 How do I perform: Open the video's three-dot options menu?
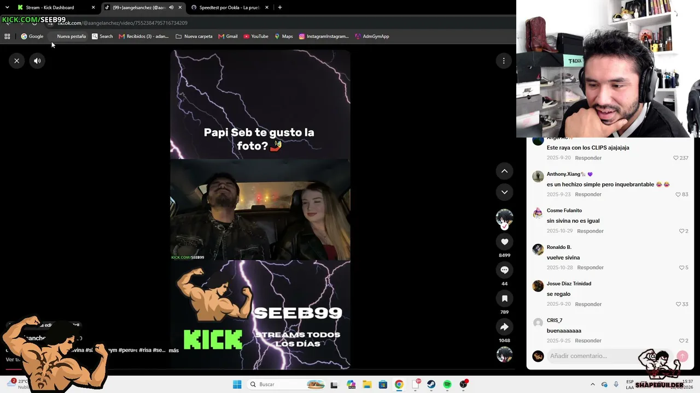(504, 61)
